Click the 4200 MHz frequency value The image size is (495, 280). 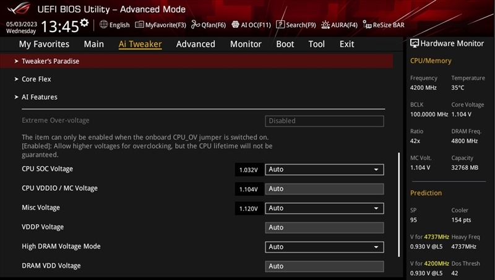pos(423,87)
